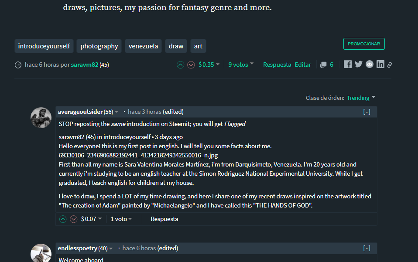Downvote the main post by saravm82

pyautogui.click(x=191, y=65)
